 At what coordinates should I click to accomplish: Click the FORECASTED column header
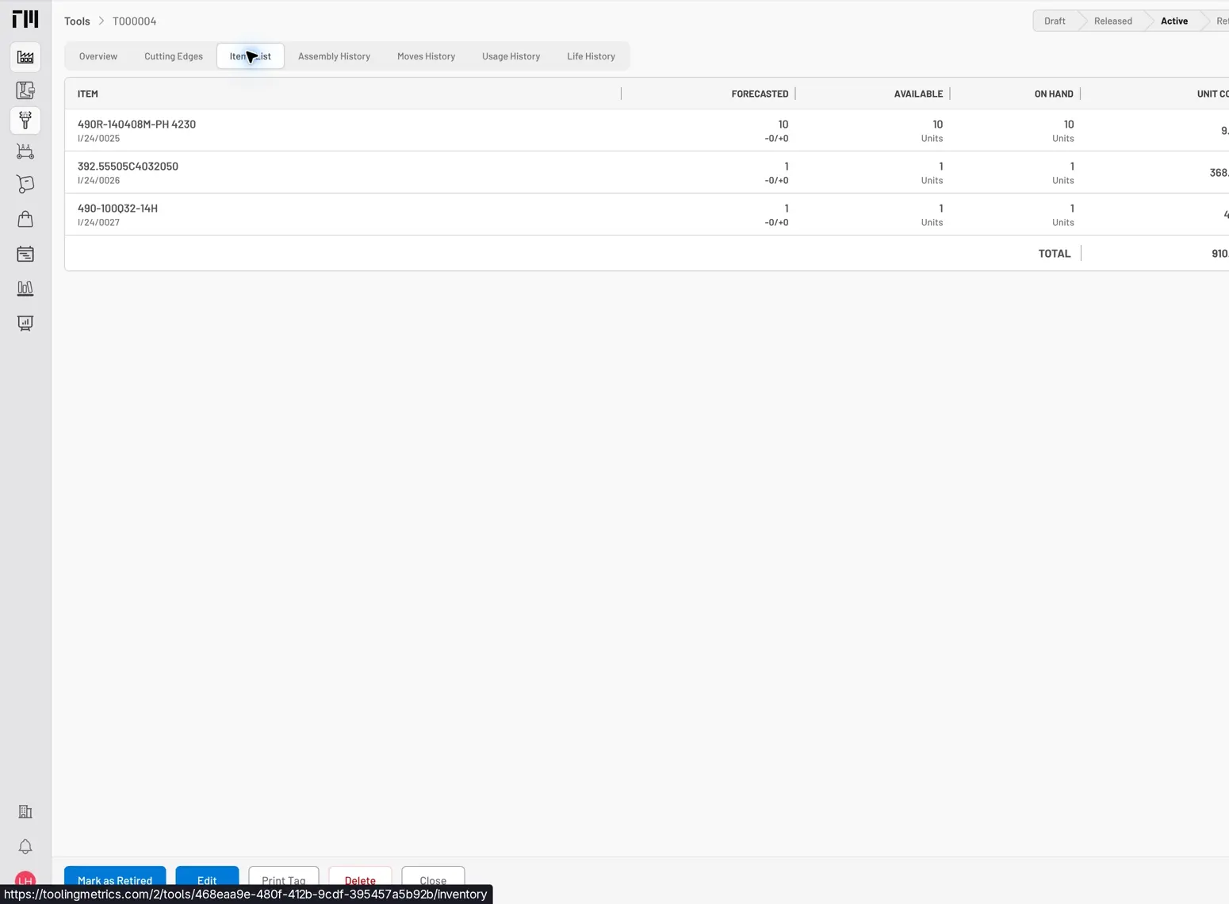(x=760, y=94)
